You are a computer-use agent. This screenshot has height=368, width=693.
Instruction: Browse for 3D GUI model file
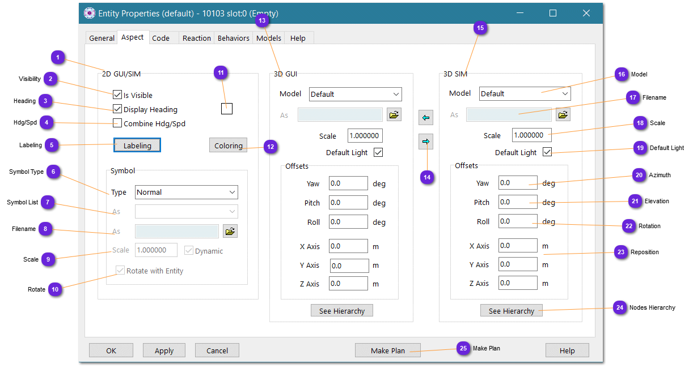pyautogui.click(x=394, y=115)
